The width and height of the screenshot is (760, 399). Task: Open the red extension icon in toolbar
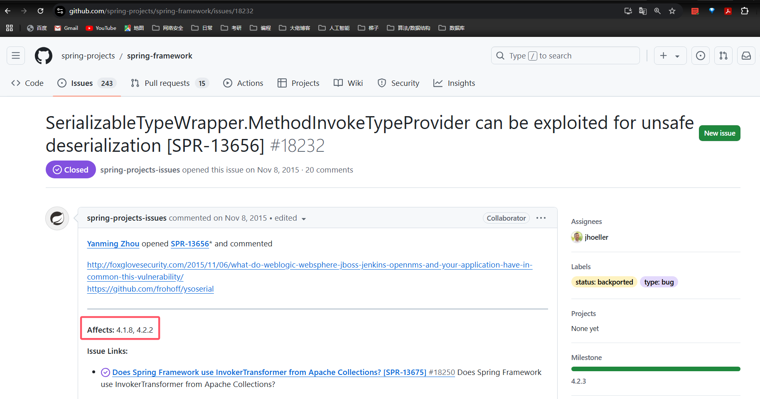tap(695, 11)
